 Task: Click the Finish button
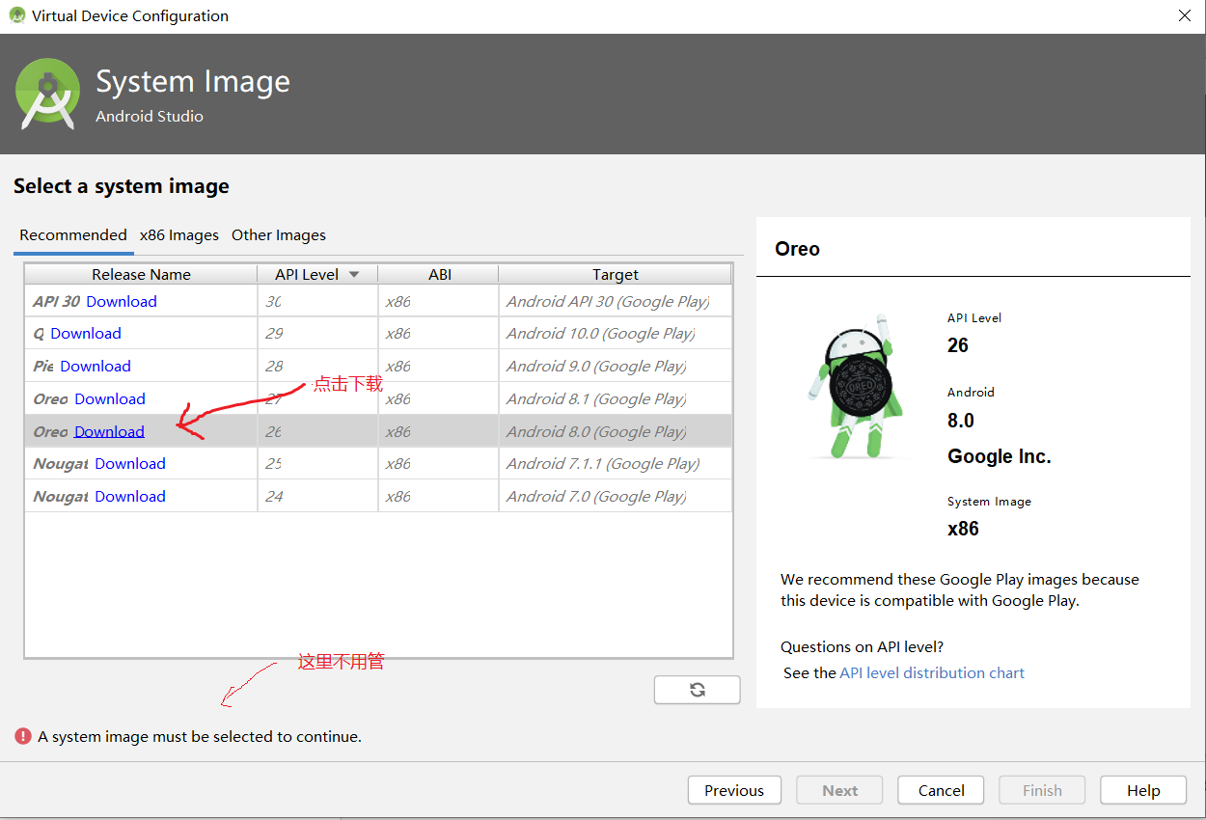point(1042,790)
